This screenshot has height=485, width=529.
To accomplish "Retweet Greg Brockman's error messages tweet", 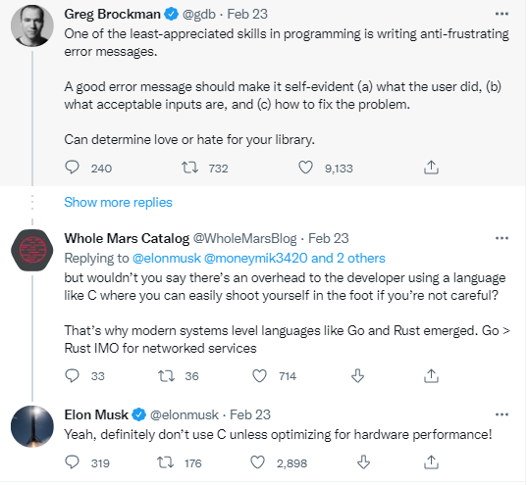I will coord(190,168).
